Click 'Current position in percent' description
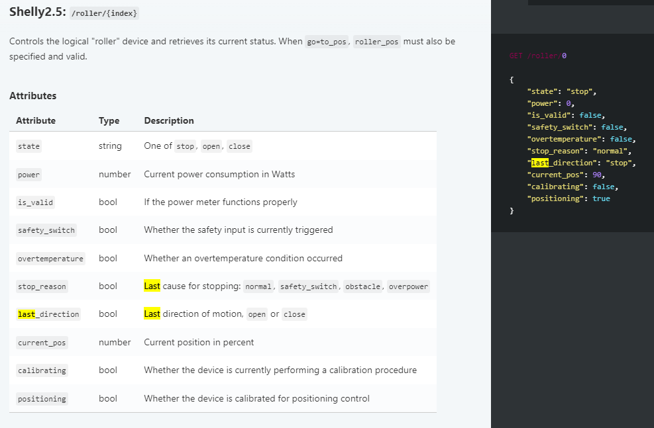Screen dimensions: 654x428 [x=199, y=342]
